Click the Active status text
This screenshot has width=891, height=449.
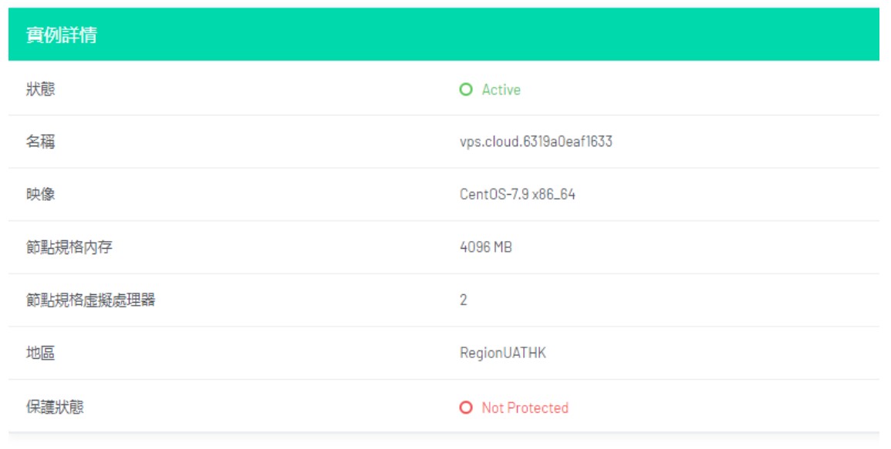point(501,89)
